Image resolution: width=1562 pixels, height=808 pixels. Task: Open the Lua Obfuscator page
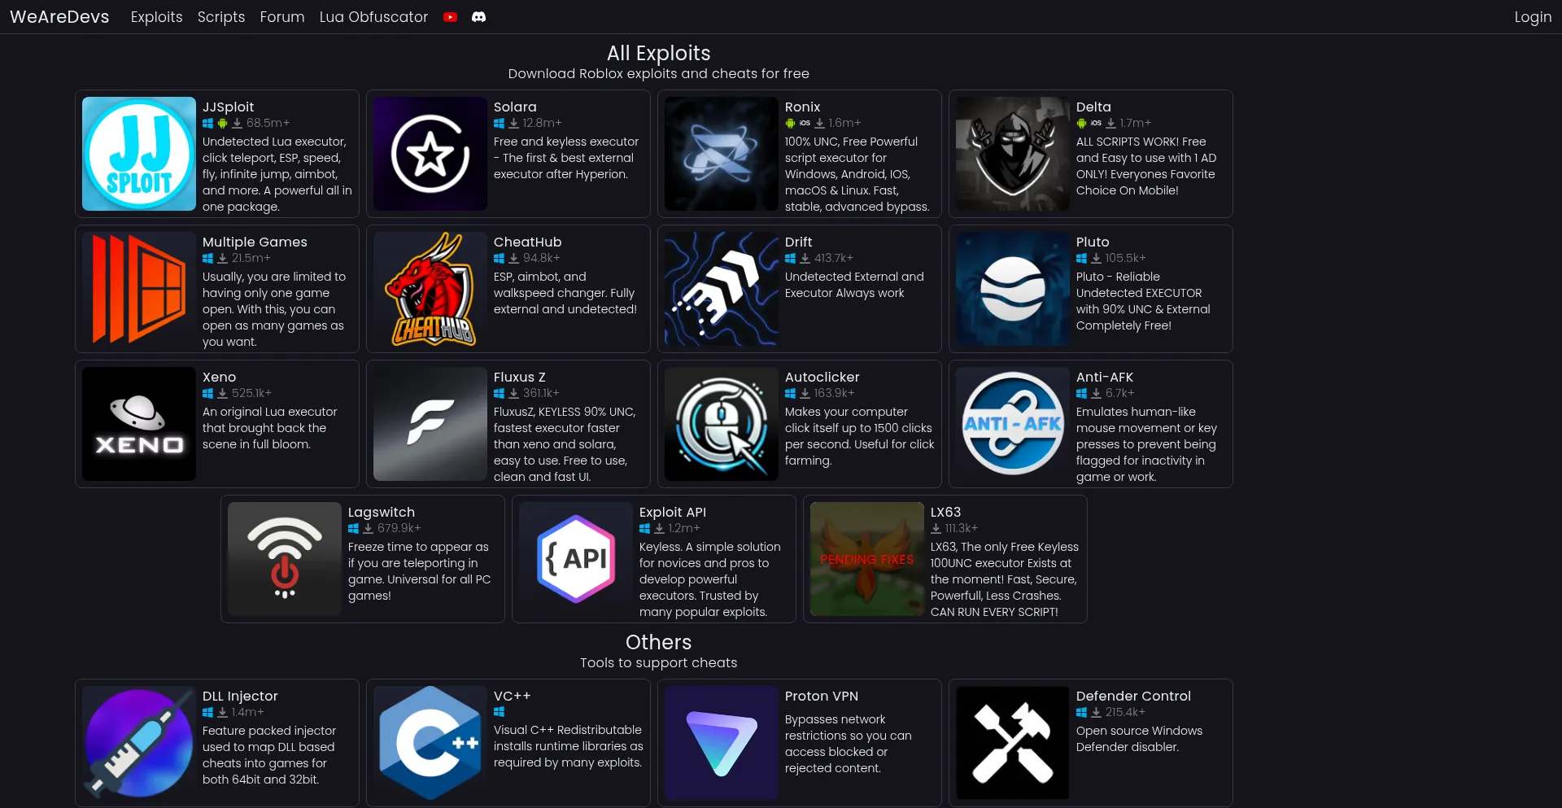coord(373,17)
